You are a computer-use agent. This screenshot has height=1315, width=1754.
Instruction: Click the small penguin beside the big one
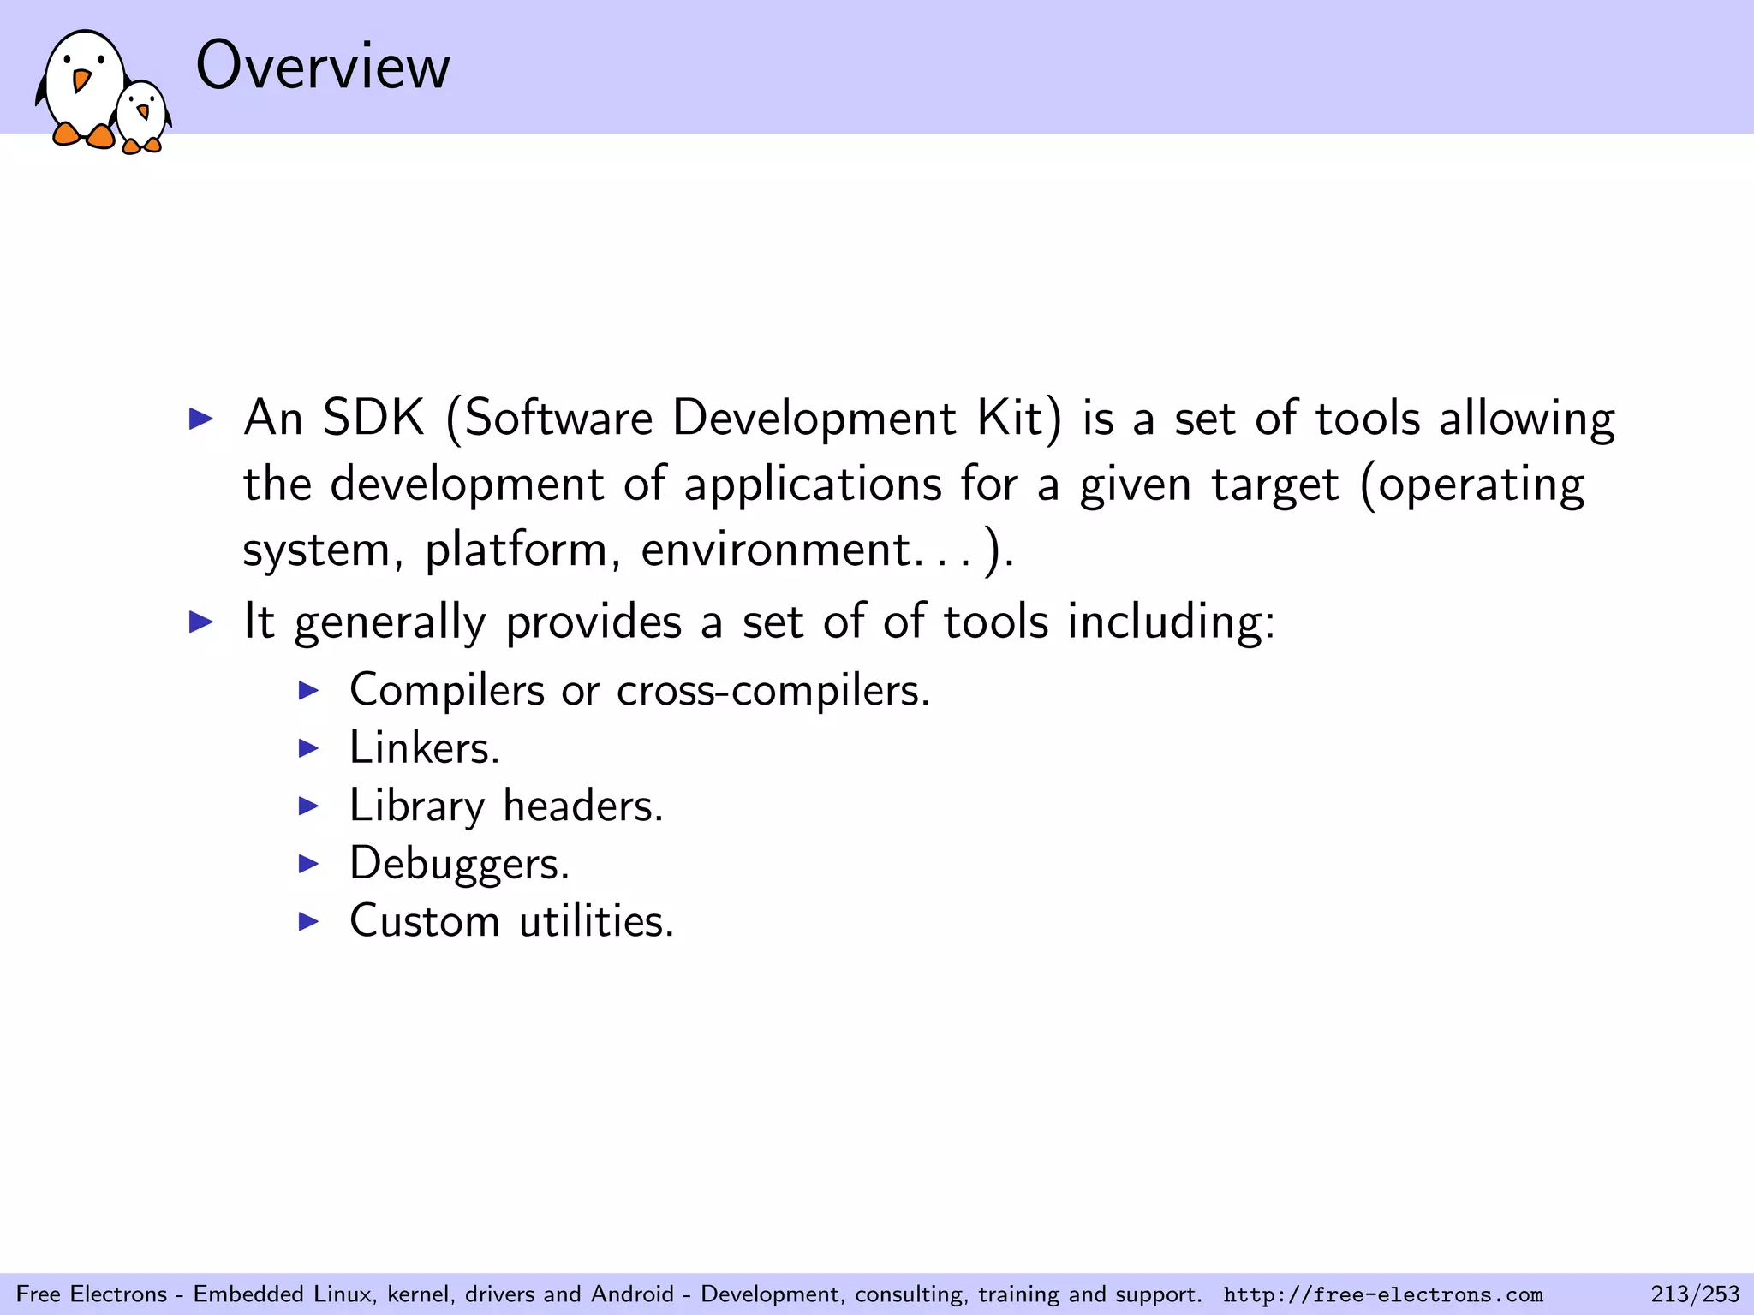[143, 116]
